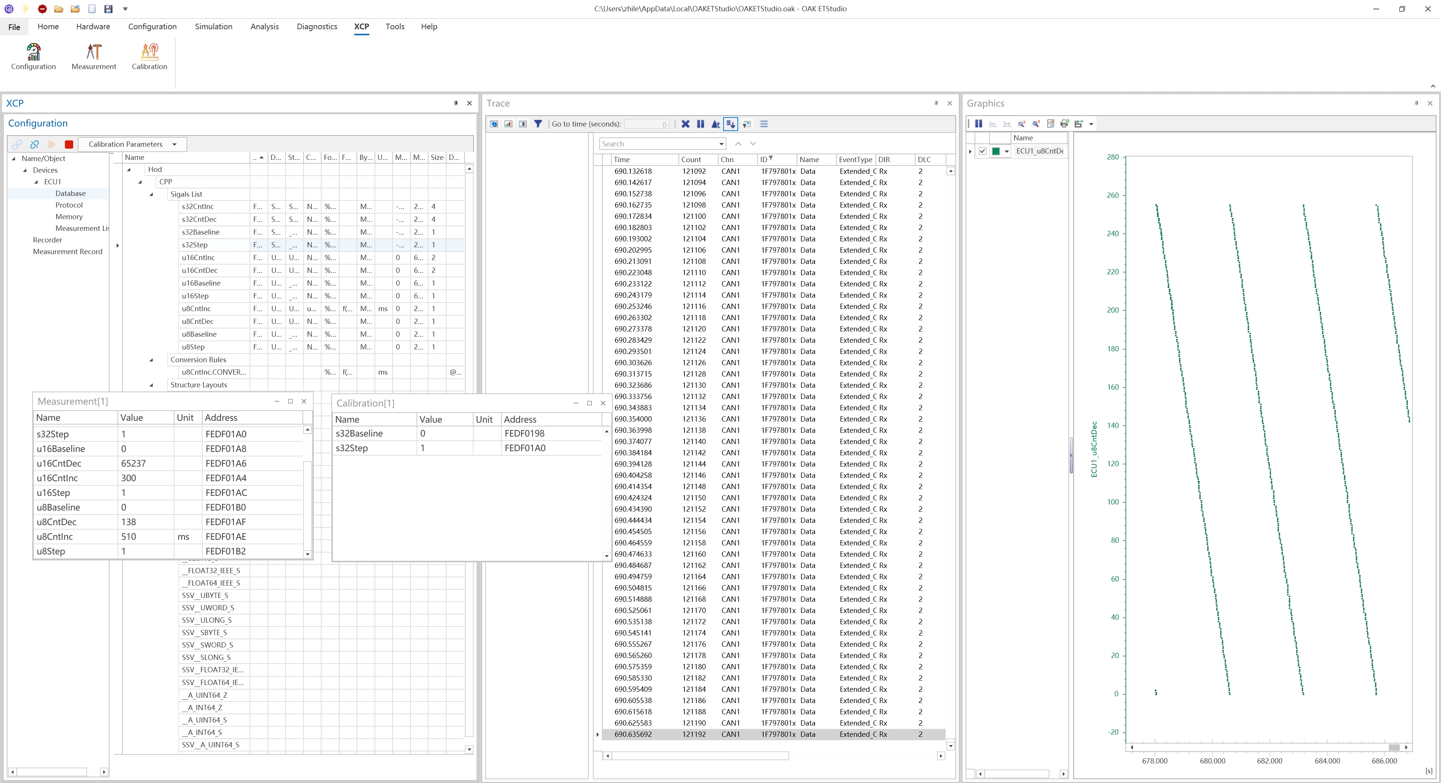The height and width of the screenshot is (783, 1441).
Task: Pause the Trace window
Action: [x=700, y=124]
